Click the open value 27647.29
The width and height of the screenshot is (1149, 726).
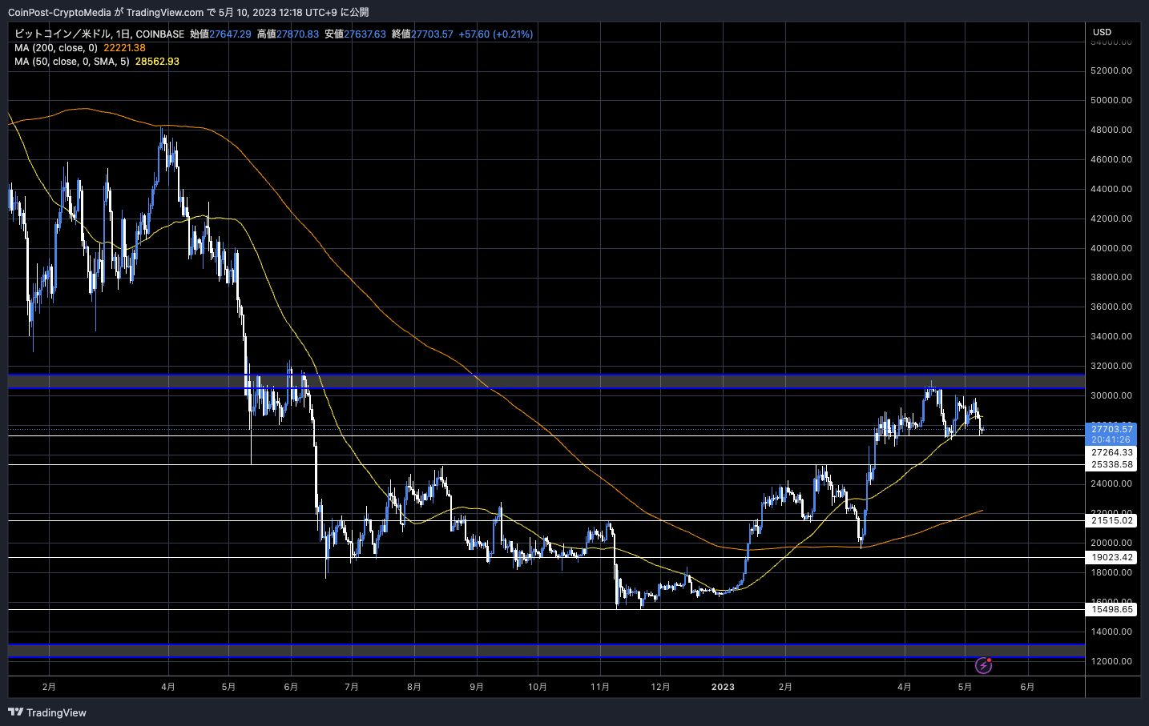pos(230,34)
